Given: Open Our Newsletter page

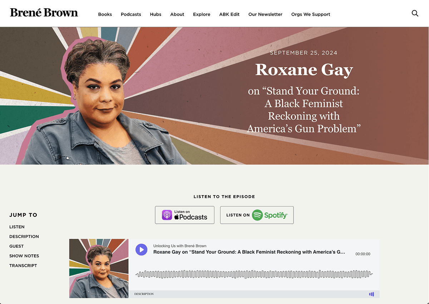Looking at the screenshot, I should [x=265, y=15].
